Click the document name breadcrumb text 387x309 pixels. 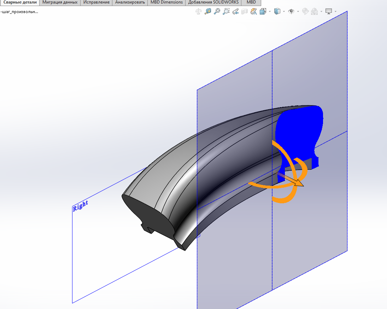tap(19, 12)
